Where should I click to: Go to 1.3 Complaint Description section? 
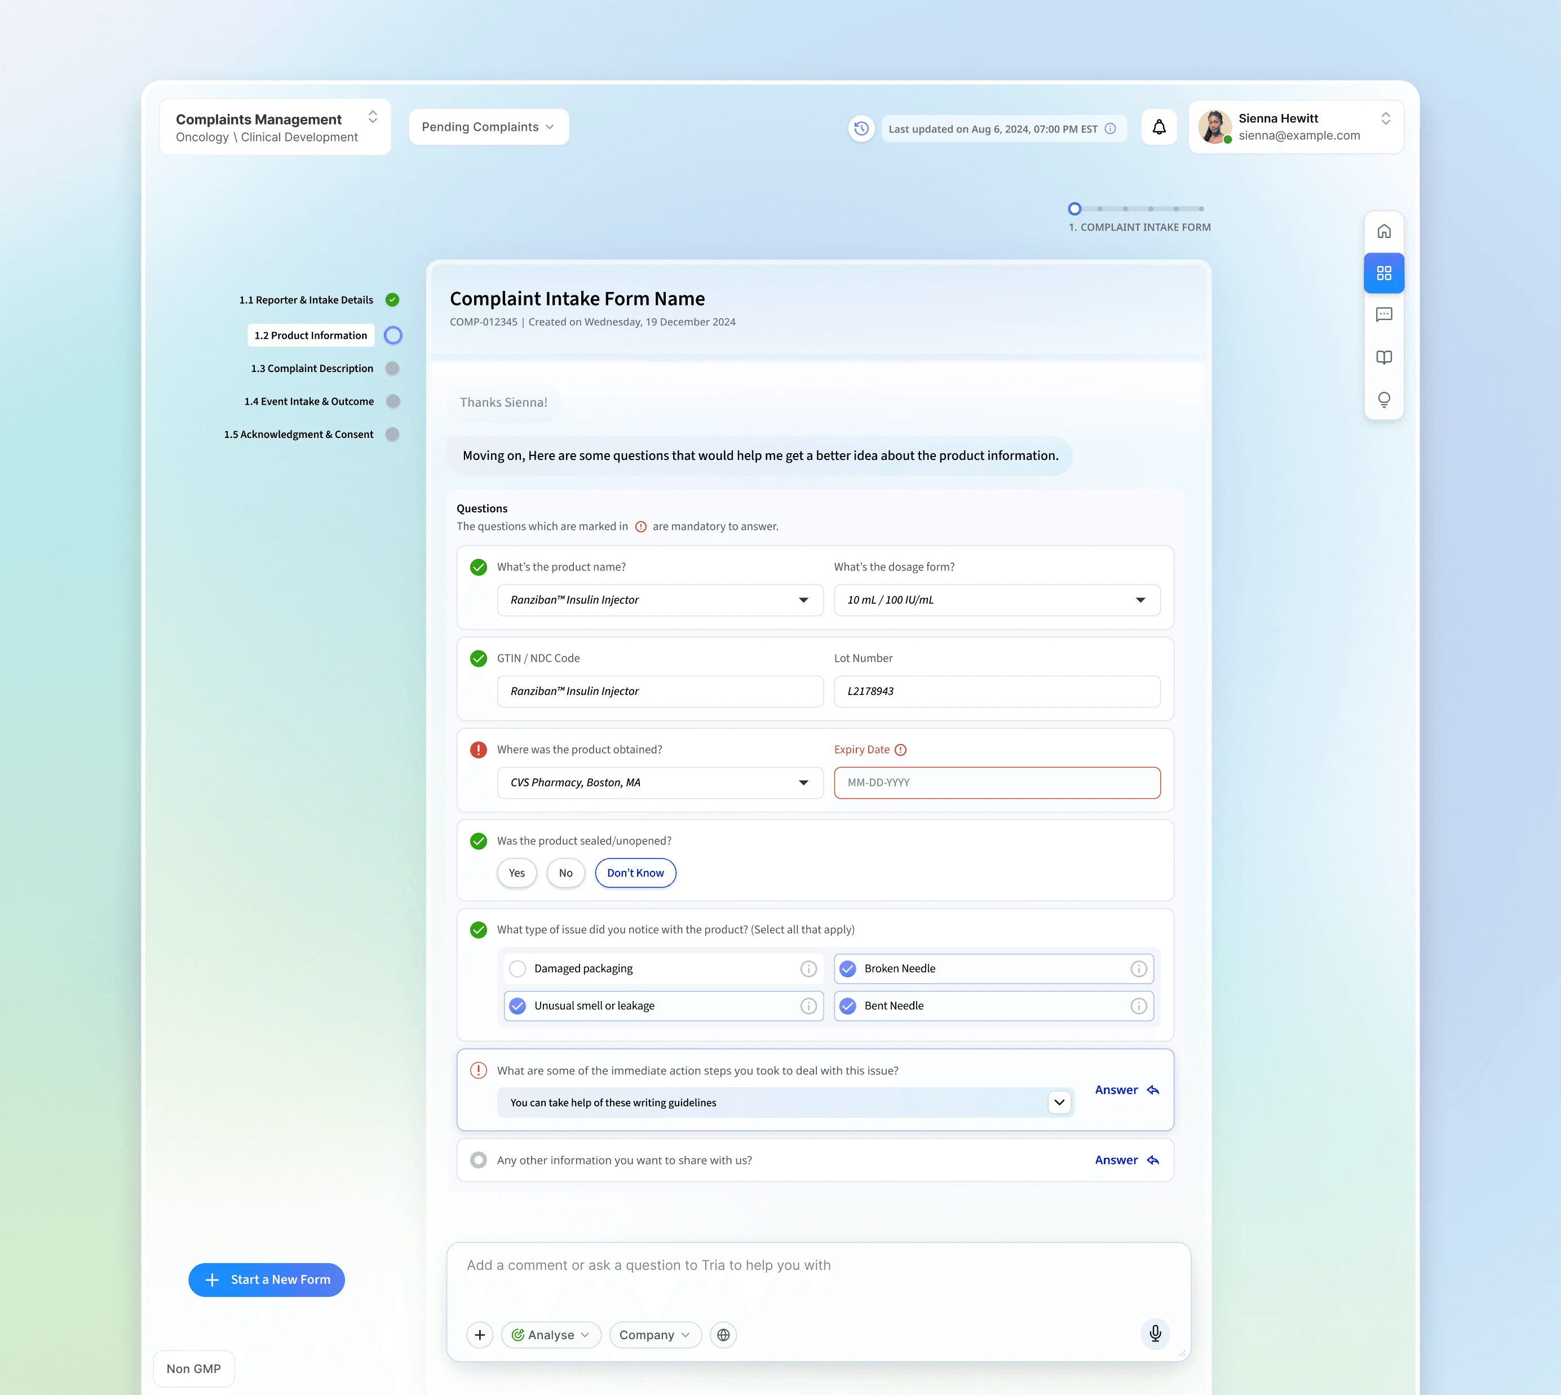coord(312,369)
